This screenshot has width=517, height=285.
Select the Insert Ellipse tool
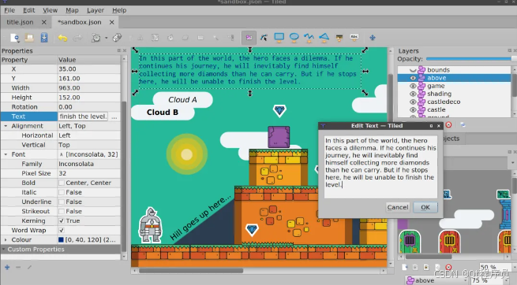point(294,38)
